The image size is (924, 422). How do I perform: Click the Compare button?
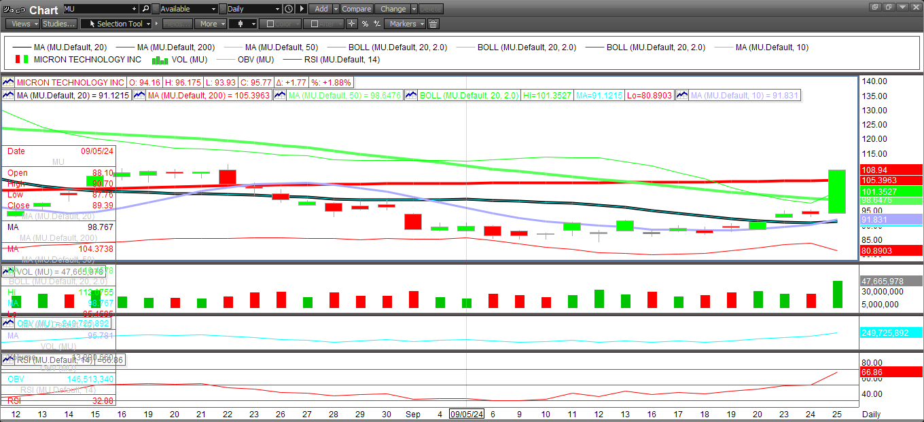click(x=356, y=9)
